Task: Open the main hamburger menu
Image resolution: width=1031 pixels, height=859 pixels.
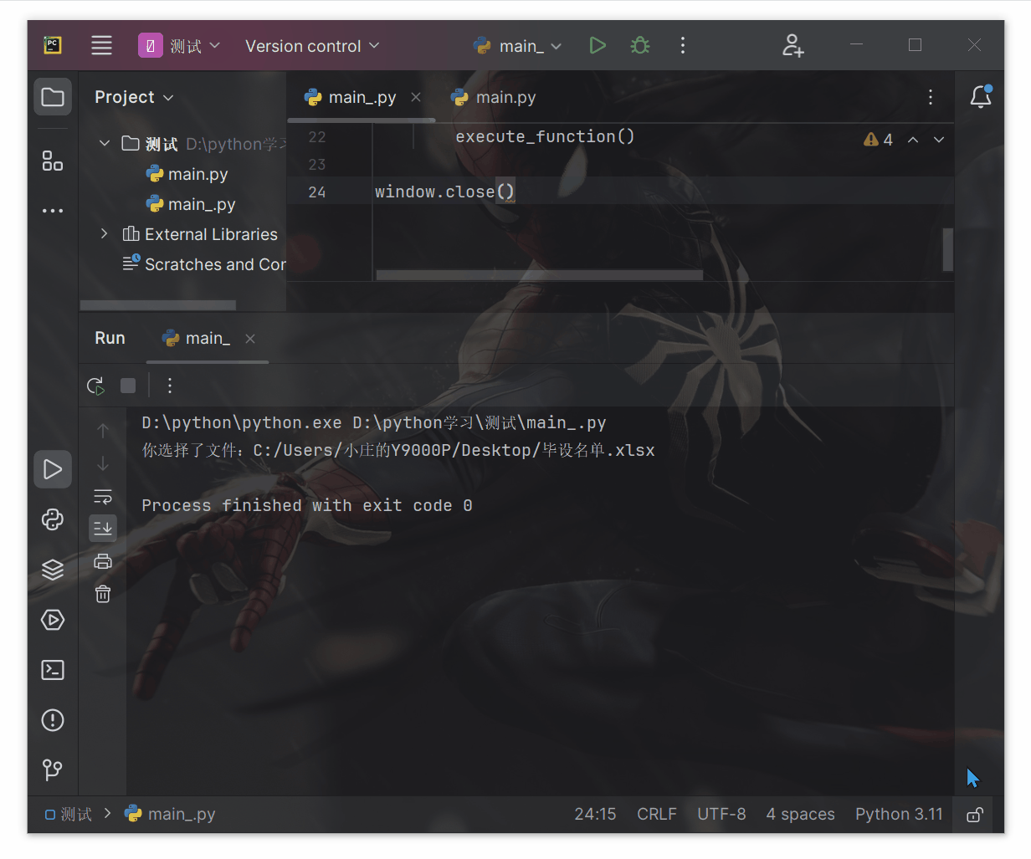Action: click(101, 45)
